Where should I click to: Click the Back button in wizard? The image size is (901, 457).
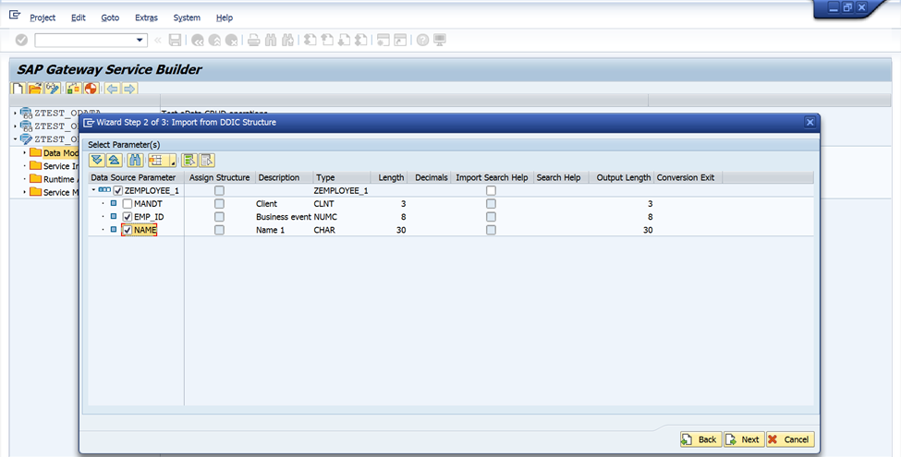(x=701, y=439)
